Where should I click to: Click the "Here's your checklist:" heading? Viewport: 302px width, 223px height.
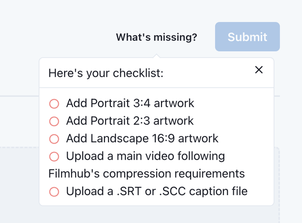click(x=106, y=73)
